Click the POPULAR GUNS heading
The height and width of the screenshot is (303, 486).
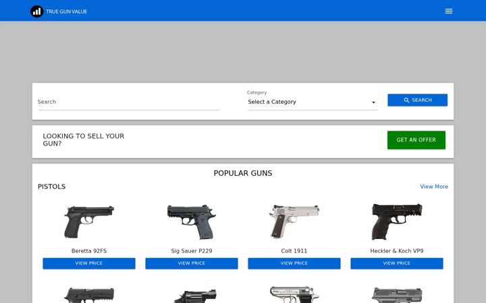pos(243,173)
